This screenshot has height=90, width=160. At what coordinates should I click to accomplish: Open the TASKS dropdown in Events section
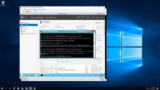click(x=98, y=58)
